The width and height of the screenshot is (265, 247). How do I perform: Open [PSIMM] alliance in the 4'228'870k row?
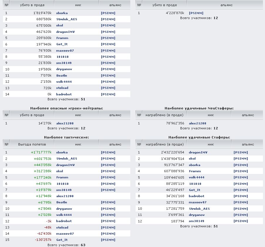tap(196, 13)
